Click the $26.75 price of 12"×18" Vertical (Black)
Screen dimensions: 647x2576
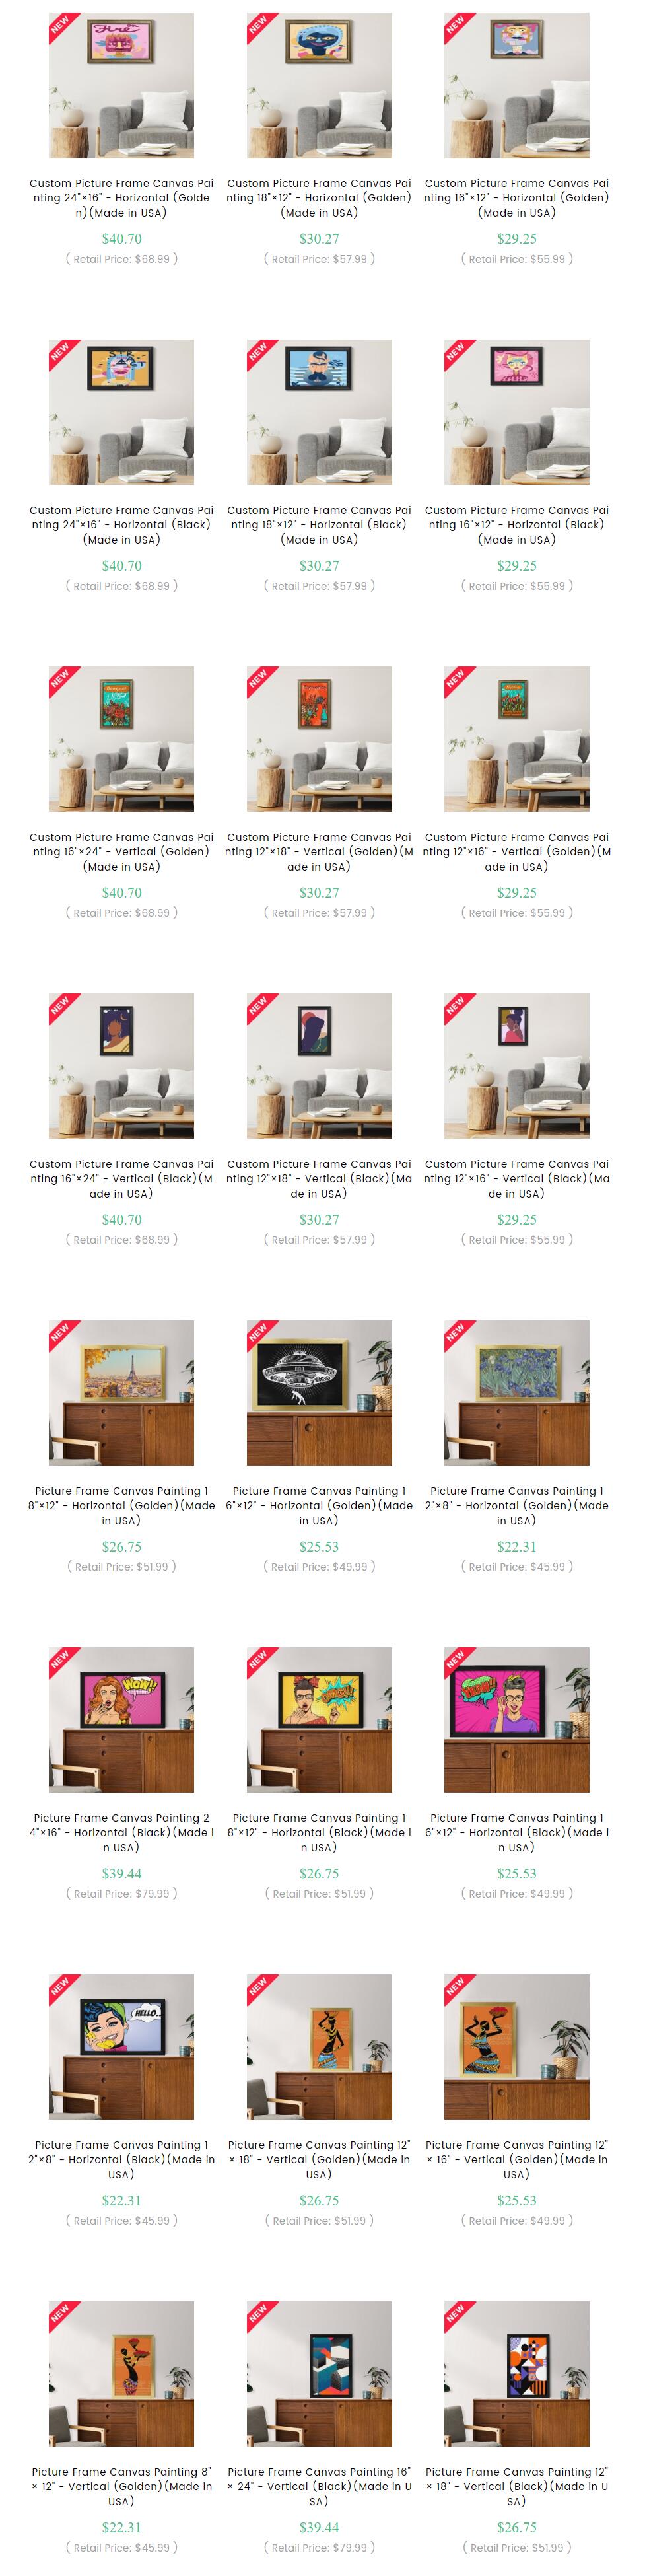(x=516, y=2528)
